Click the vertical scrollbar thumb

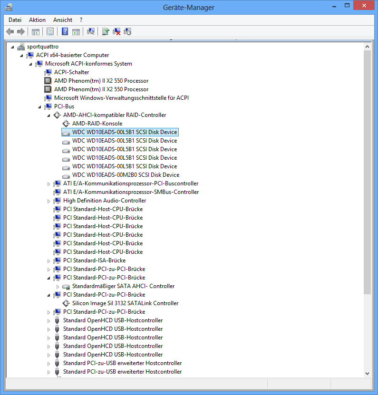pos(367,172)
